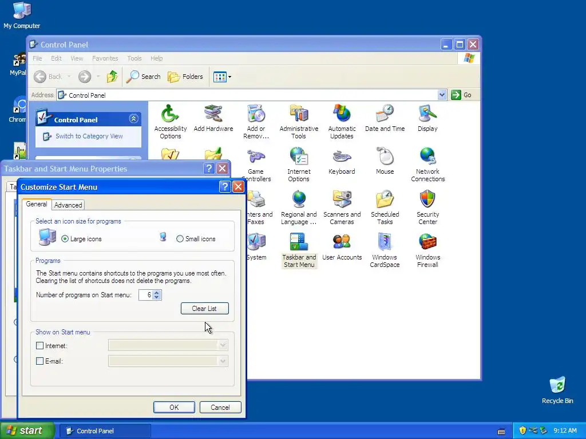Open the E-mail program dropdown
The width and height of the screenshot is (586, 439).
(223, 361)
